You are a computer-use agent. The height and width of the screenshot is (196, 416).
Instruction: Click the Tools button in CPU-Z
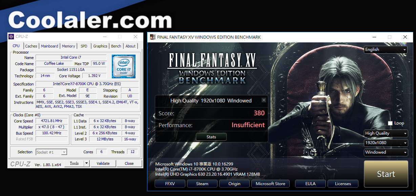pos(74,163)
